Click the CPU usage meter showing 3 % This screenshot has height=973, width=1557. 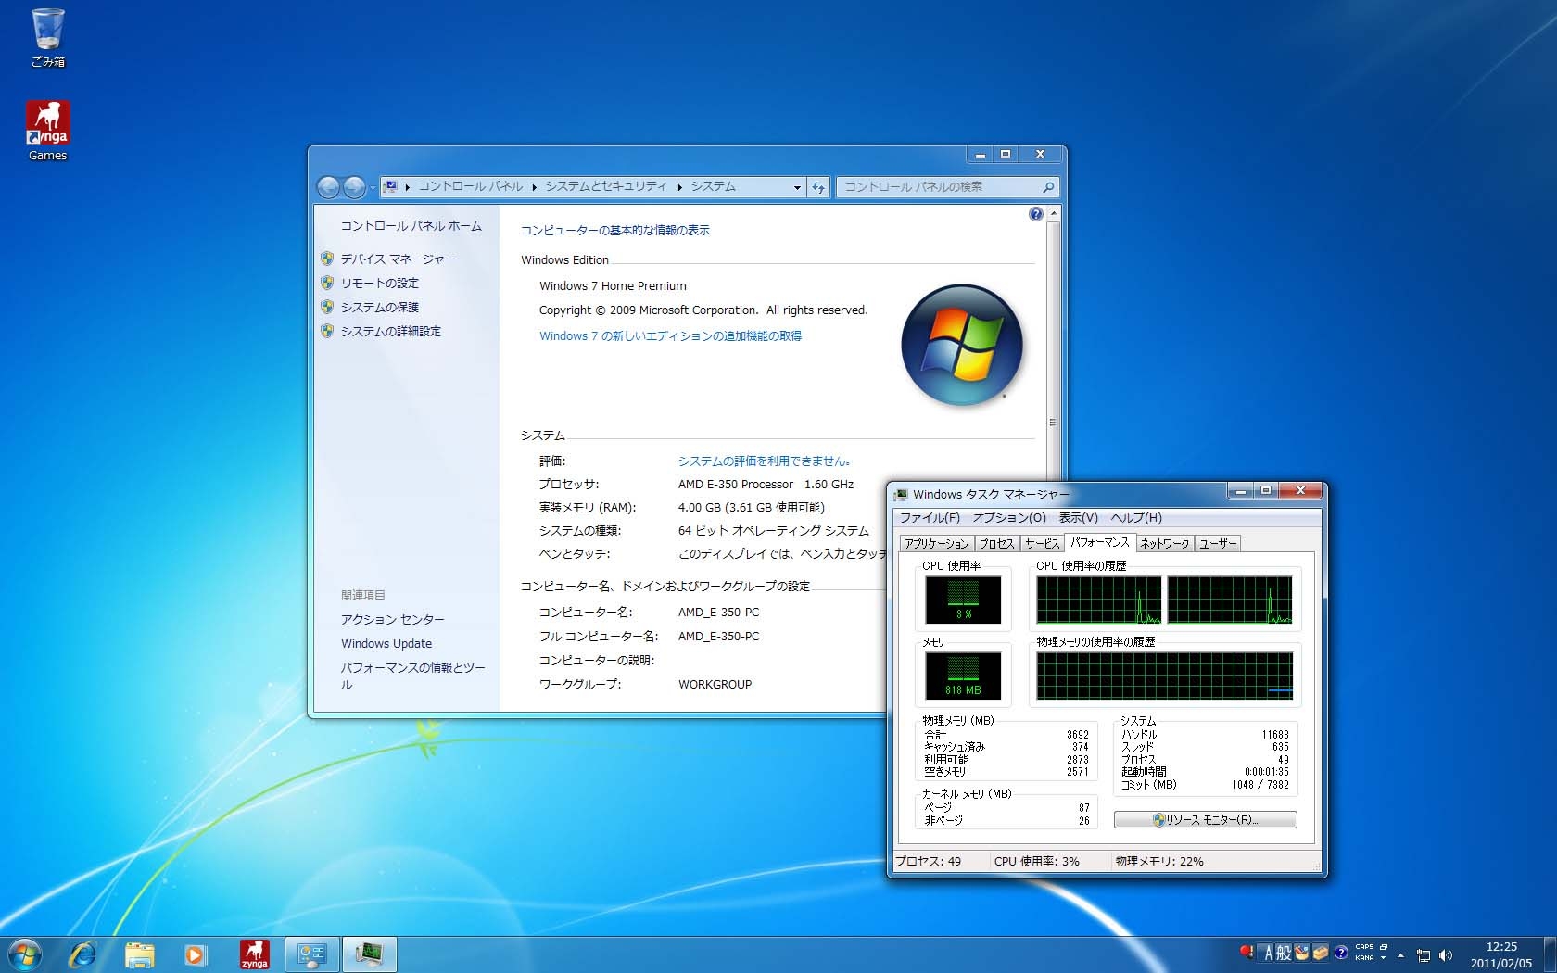[x=963, y=600]
